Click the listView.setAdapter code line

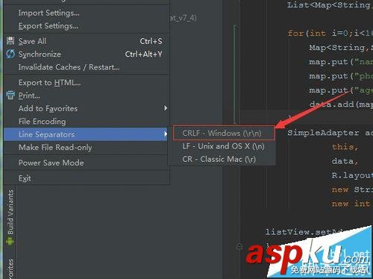tap(304, 232)
